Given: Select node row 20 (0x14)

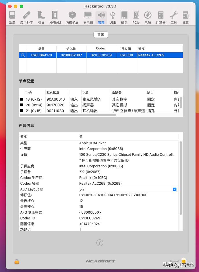Looking at the screenshot, I should click(99, 105).
